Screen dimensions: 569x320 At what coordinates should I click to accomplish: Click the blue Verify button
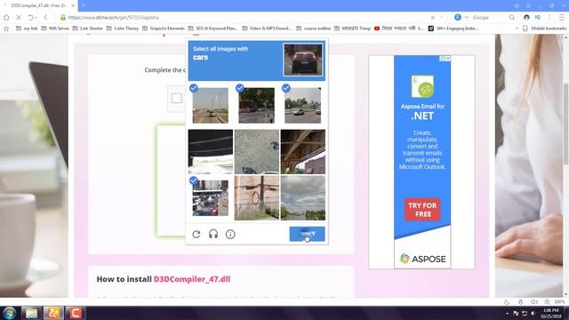pyautogui.click(x=307, y=234)
